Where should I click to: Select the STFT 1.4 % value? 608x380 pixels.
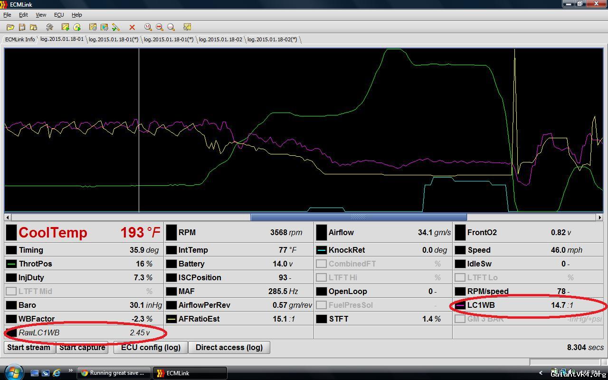431,319
